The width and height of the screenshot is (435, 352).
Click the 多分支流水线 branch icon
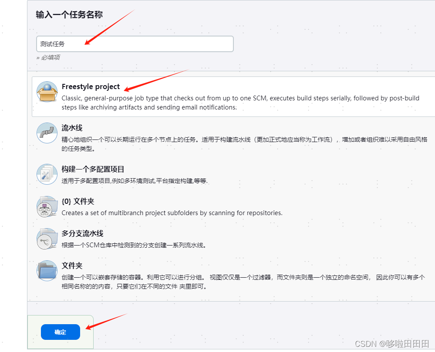(x=47, y=239)
